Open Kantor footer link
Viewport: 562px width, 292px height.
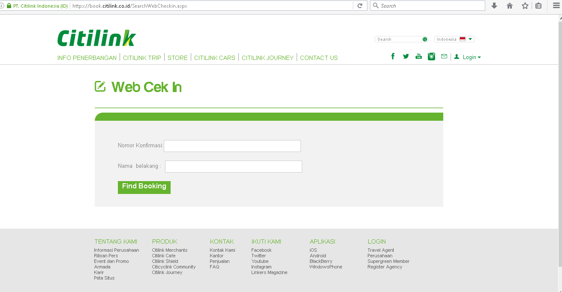click(216, 256)
